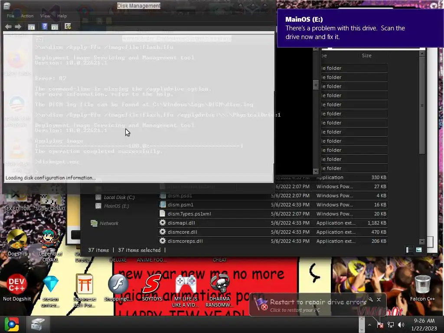Open the Falcon C++ recycle bin icon
Screen dimensions: 444x333
pos(422,288)
